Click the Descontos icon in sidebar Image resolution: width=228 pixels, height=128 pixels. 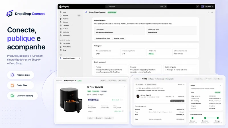61,35
